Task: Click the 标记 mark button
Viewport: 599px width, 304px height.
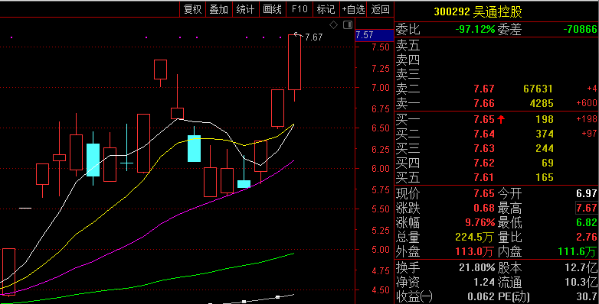Action: (326, 9)
